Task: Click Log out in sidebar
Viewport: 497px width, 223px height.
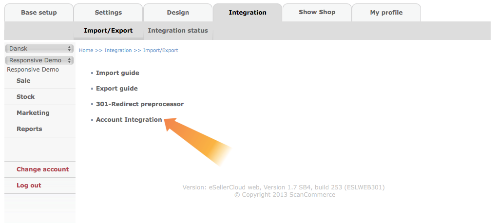Action: tap(40, 186)
